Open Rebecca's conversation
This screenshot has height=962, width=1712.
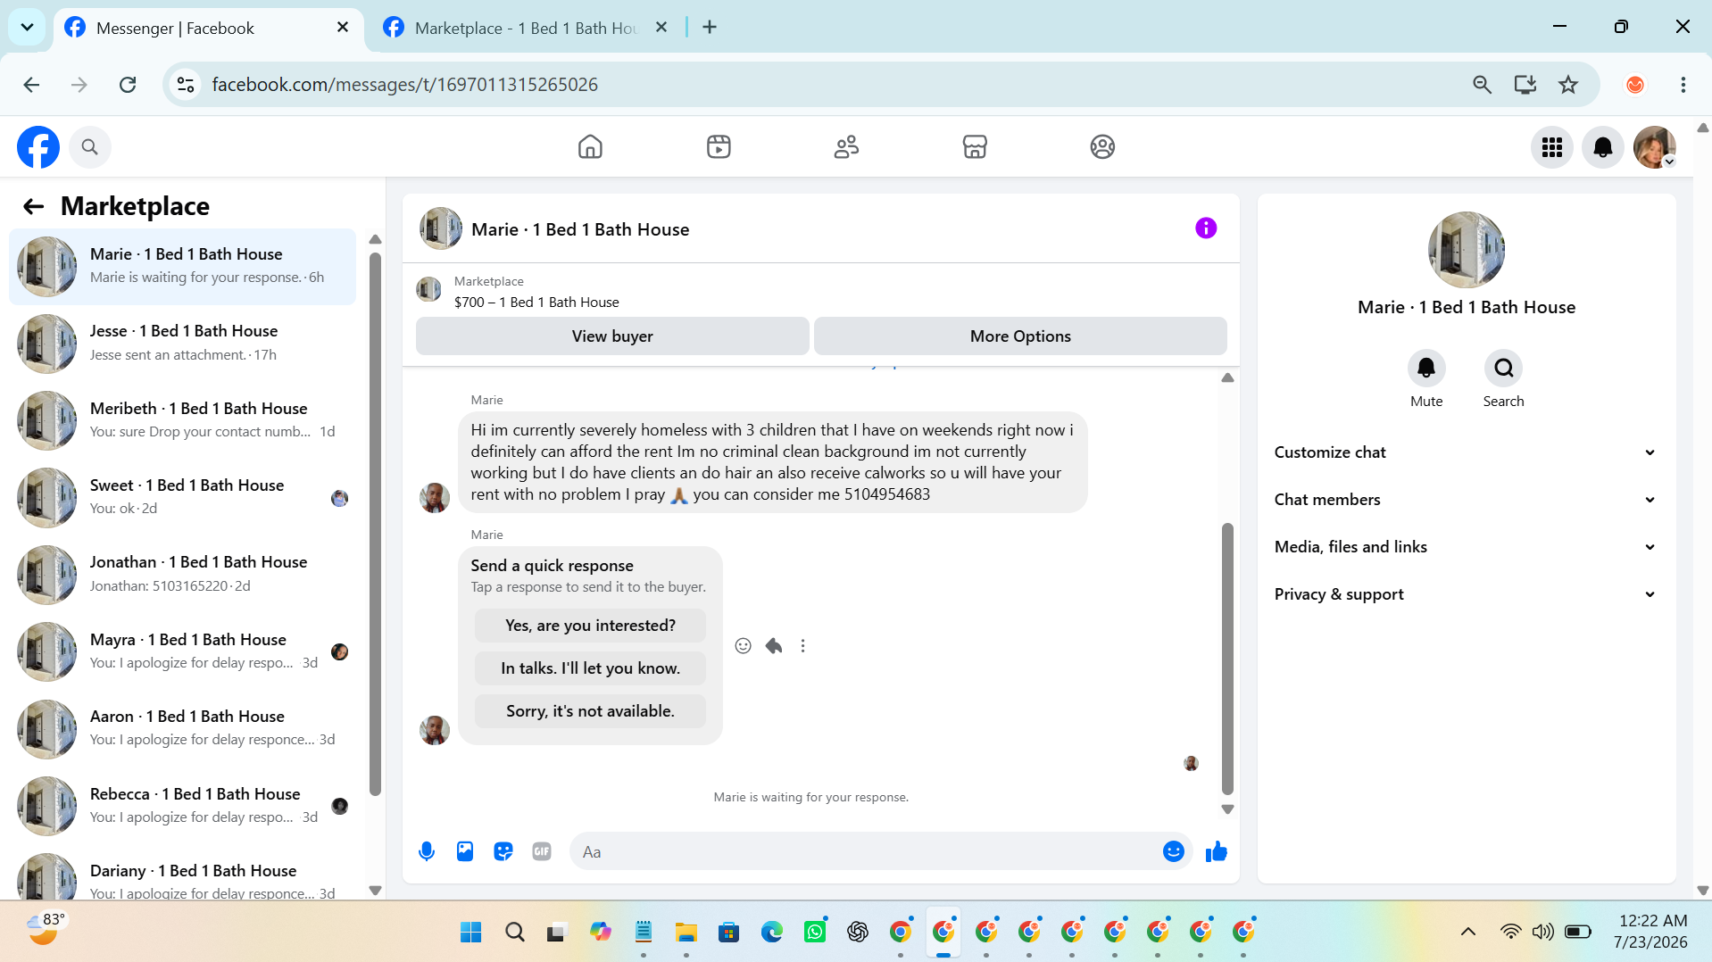182,806
